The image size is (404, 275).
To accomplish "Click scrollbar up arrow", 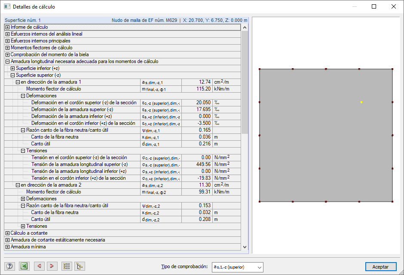I will (245, 27).
